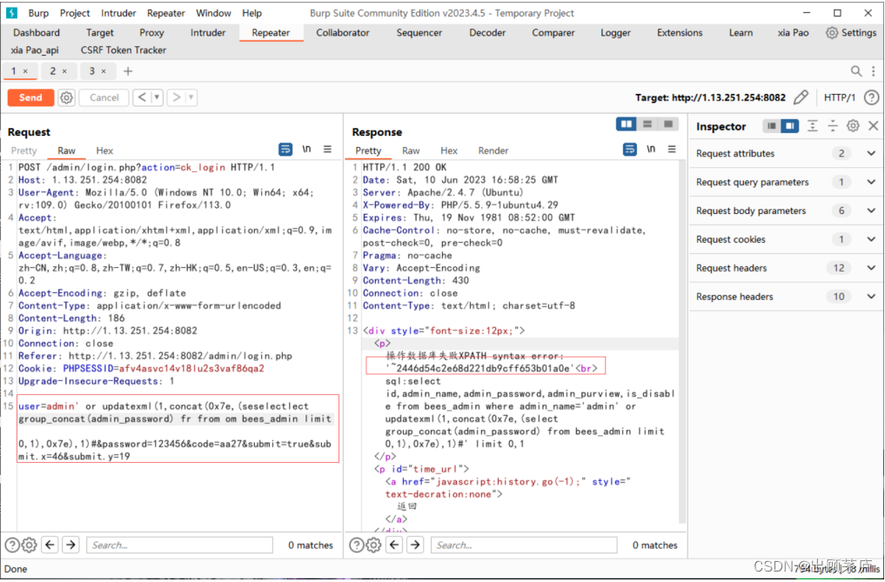Open Repeater help question mark icon

tap(871, 97)
